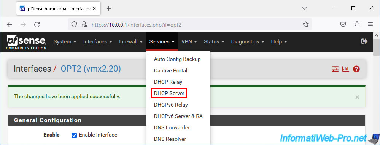Open the Firefox hamburger menu
Image resolution: width=380 pixels, height=145 pixels.
click(x=370, y=24)
